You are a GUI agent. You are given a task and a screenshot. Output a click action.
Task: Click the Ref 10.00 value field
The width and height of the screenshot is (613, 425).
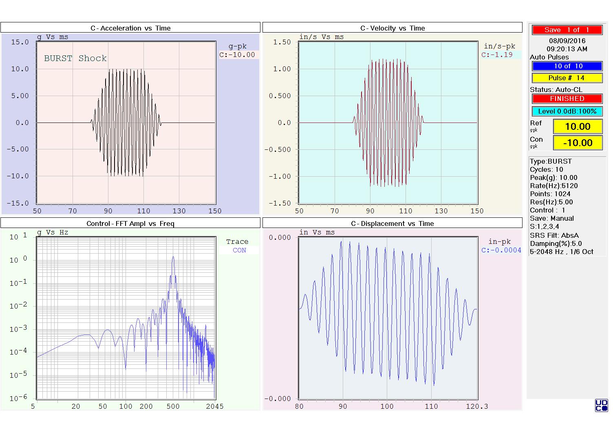point(578,126)
